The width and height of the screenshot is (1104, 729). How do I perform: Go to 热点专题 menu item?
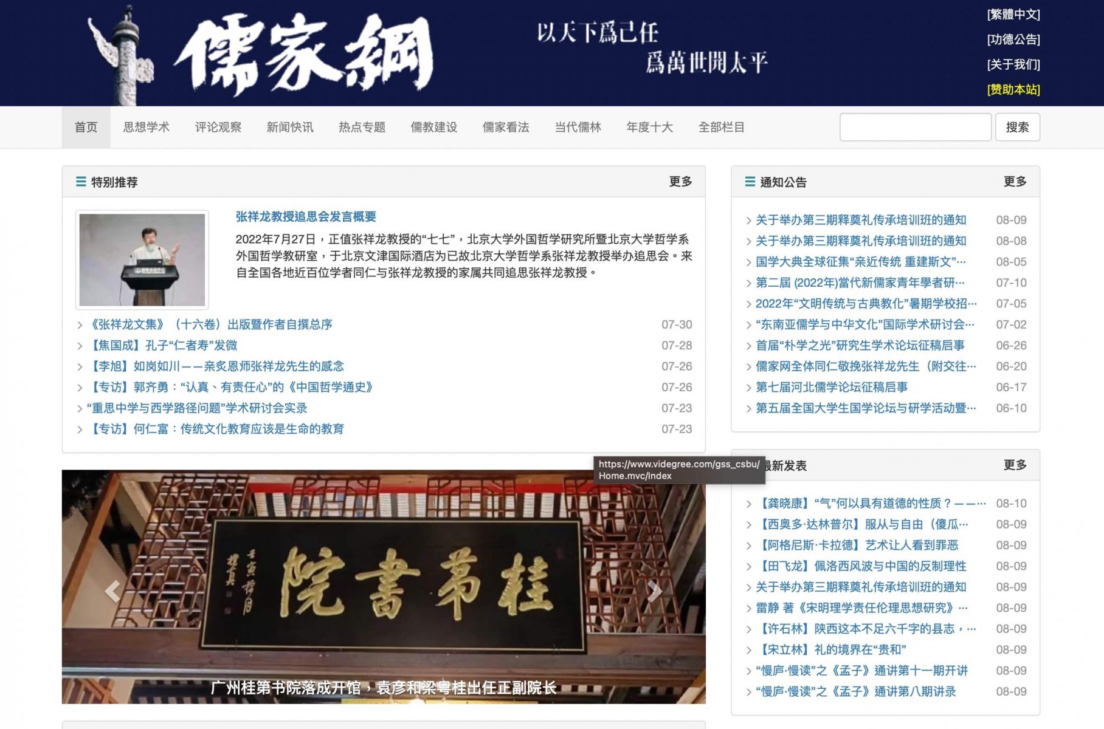pos(362,127)
